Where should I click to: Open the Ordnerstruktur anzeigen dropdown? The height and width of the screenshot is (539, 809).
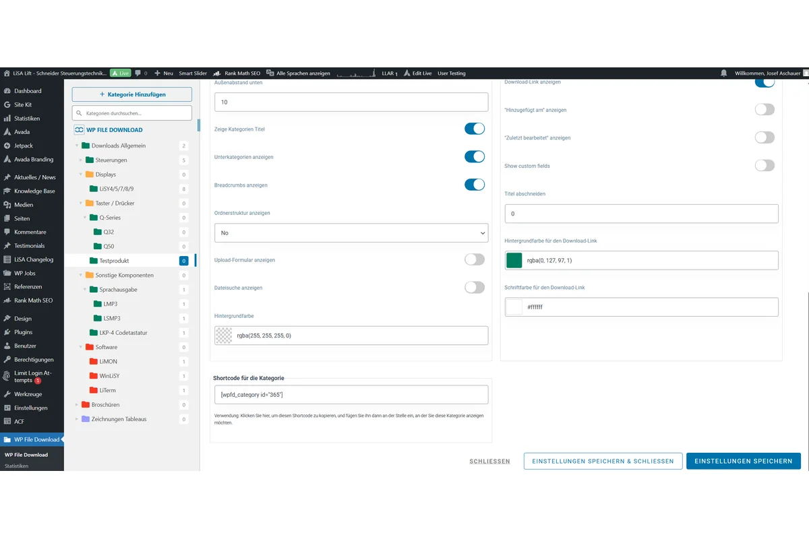tap(351, 232)
